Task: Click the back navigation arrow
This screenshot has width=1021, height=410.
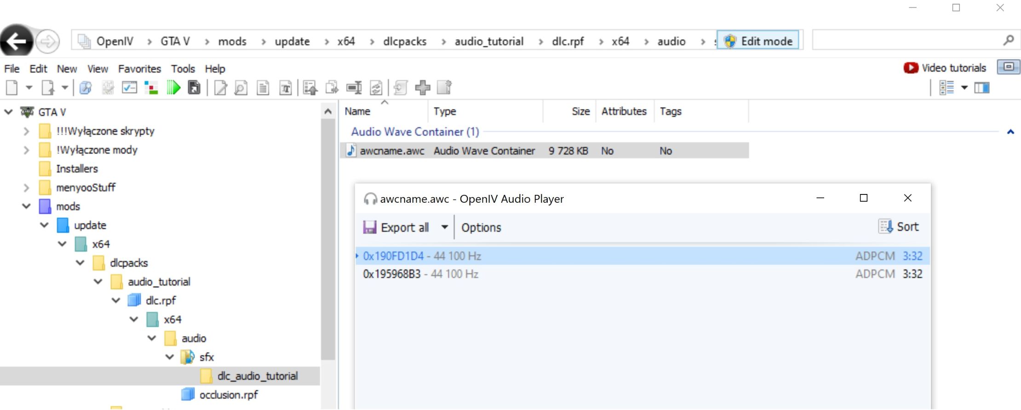Action: tap(17, 41)
